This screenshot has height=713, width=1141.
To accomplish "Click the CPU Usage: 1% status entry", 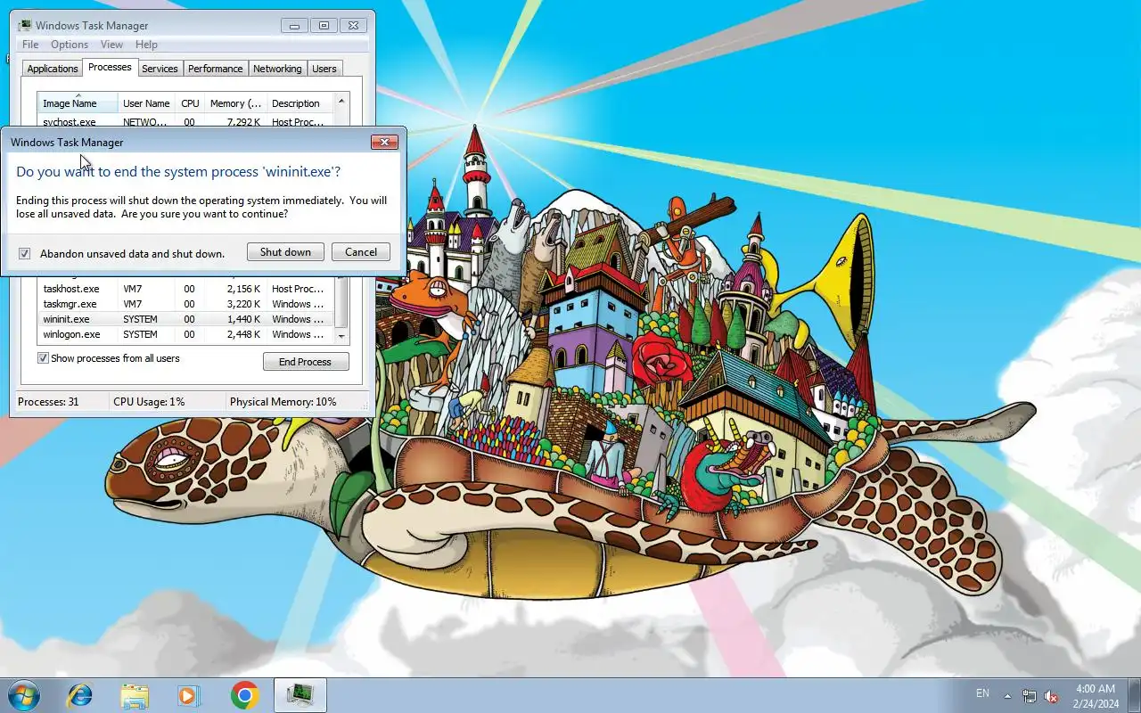I will click(149, 402).
